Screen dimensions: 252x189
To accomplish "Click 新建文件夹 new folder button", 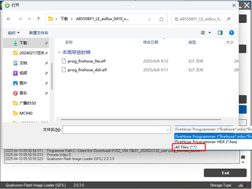I will pyautogui.click(x=39, y=33).
